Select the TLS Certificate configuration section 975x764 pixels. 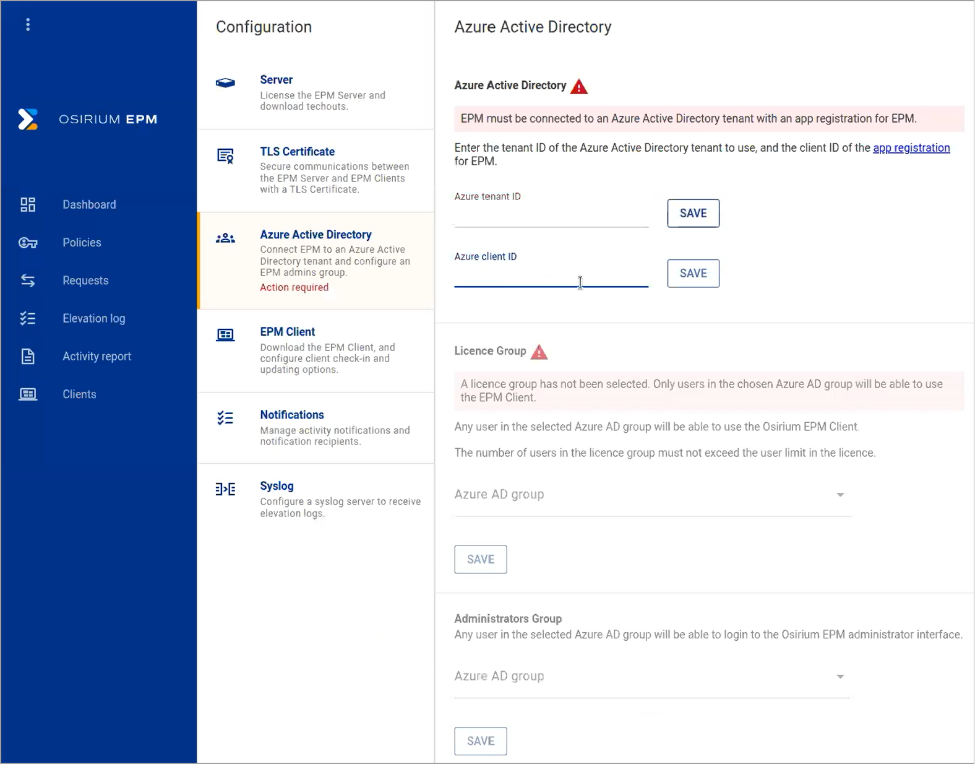316,170
